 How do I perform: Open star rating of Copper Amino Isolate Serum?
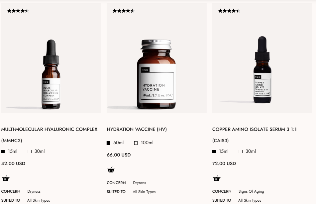click(x=229, y=11)
